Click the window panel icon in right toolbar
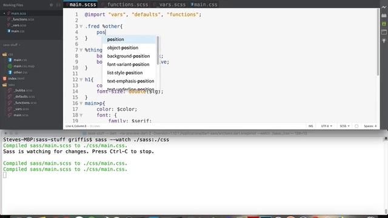Viewport: 388px width, 218px height. [384, 32]
